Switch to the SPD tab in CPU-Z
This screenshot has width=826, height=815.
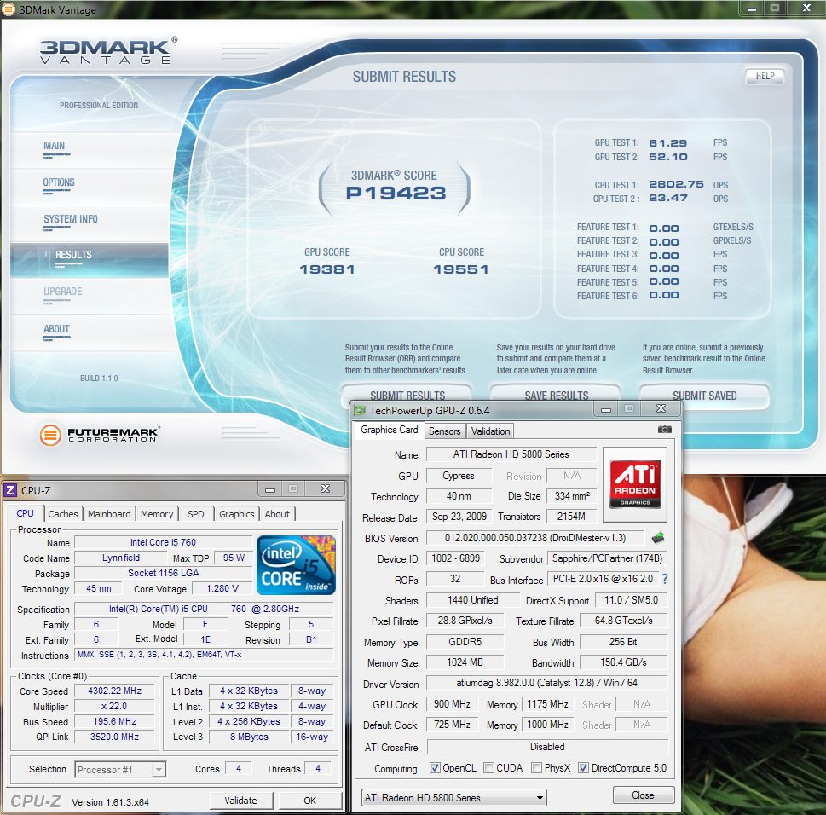(x=195, y=514)
